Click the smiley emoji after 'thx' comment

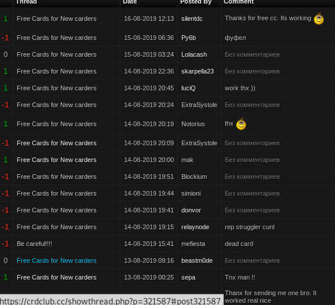(241, 124)
